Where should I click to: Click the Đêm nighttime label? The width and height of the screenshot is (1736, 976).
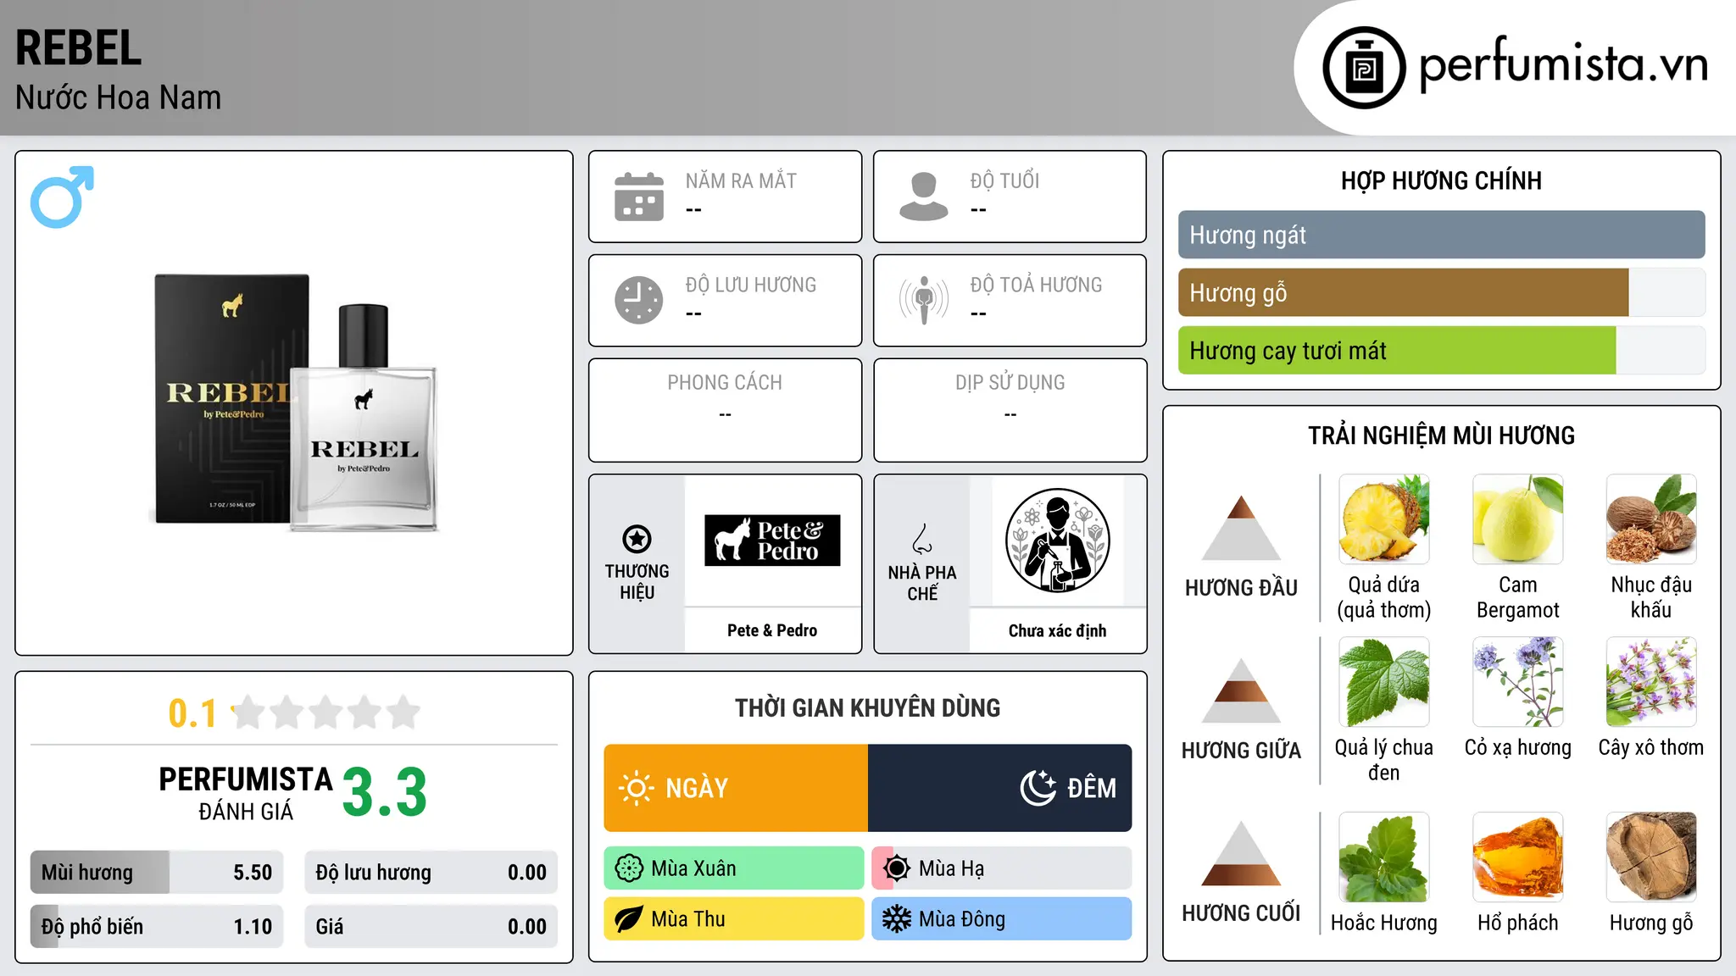coord(1092,788)
